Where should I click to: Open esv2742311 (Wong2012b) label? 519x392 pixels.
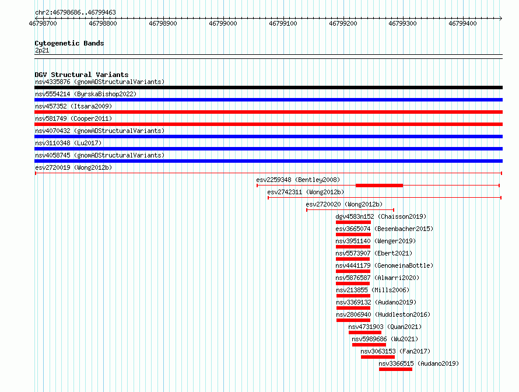click(x=306, y=192)
